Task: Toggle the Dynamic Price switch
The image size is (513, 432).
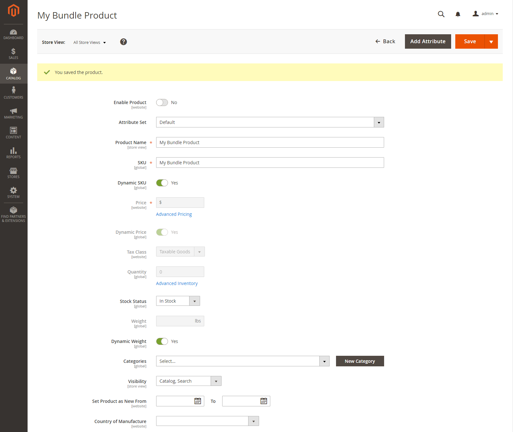Action: pos(162,232)
